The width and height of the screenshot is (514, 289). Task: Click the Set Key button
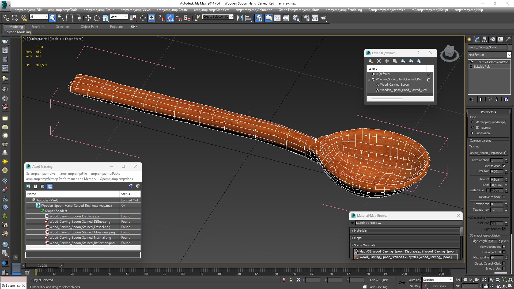[415, 286]
